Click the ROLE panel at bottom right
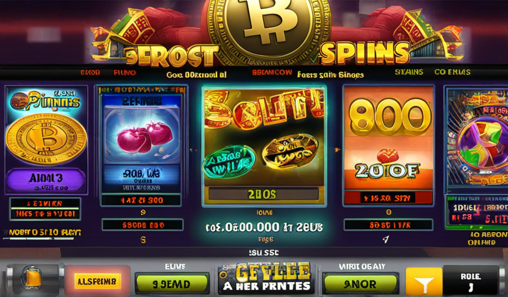 471,281
